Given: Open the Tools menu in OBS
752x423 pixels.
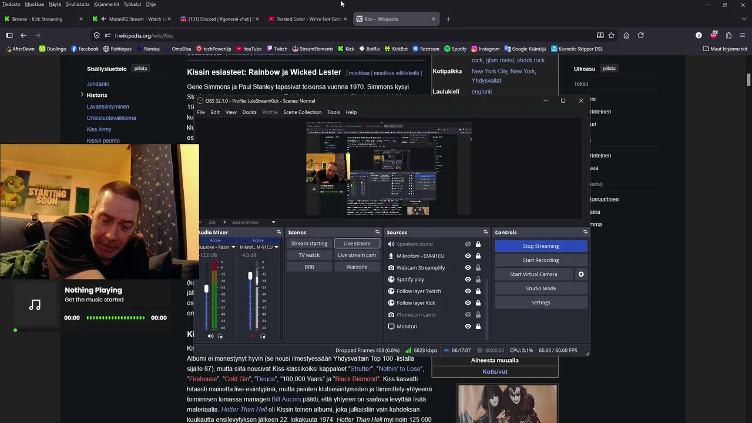Looking at the screenshot, I should tap(333, 112).
